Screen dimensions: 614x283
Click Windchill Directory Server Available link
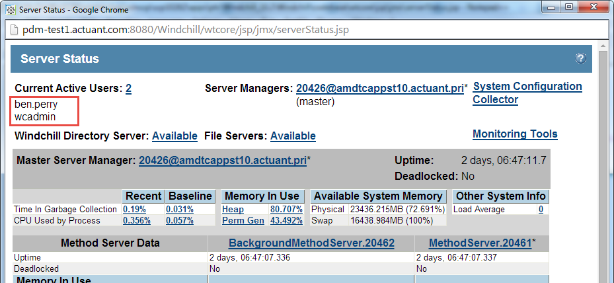tap(174, 136)
